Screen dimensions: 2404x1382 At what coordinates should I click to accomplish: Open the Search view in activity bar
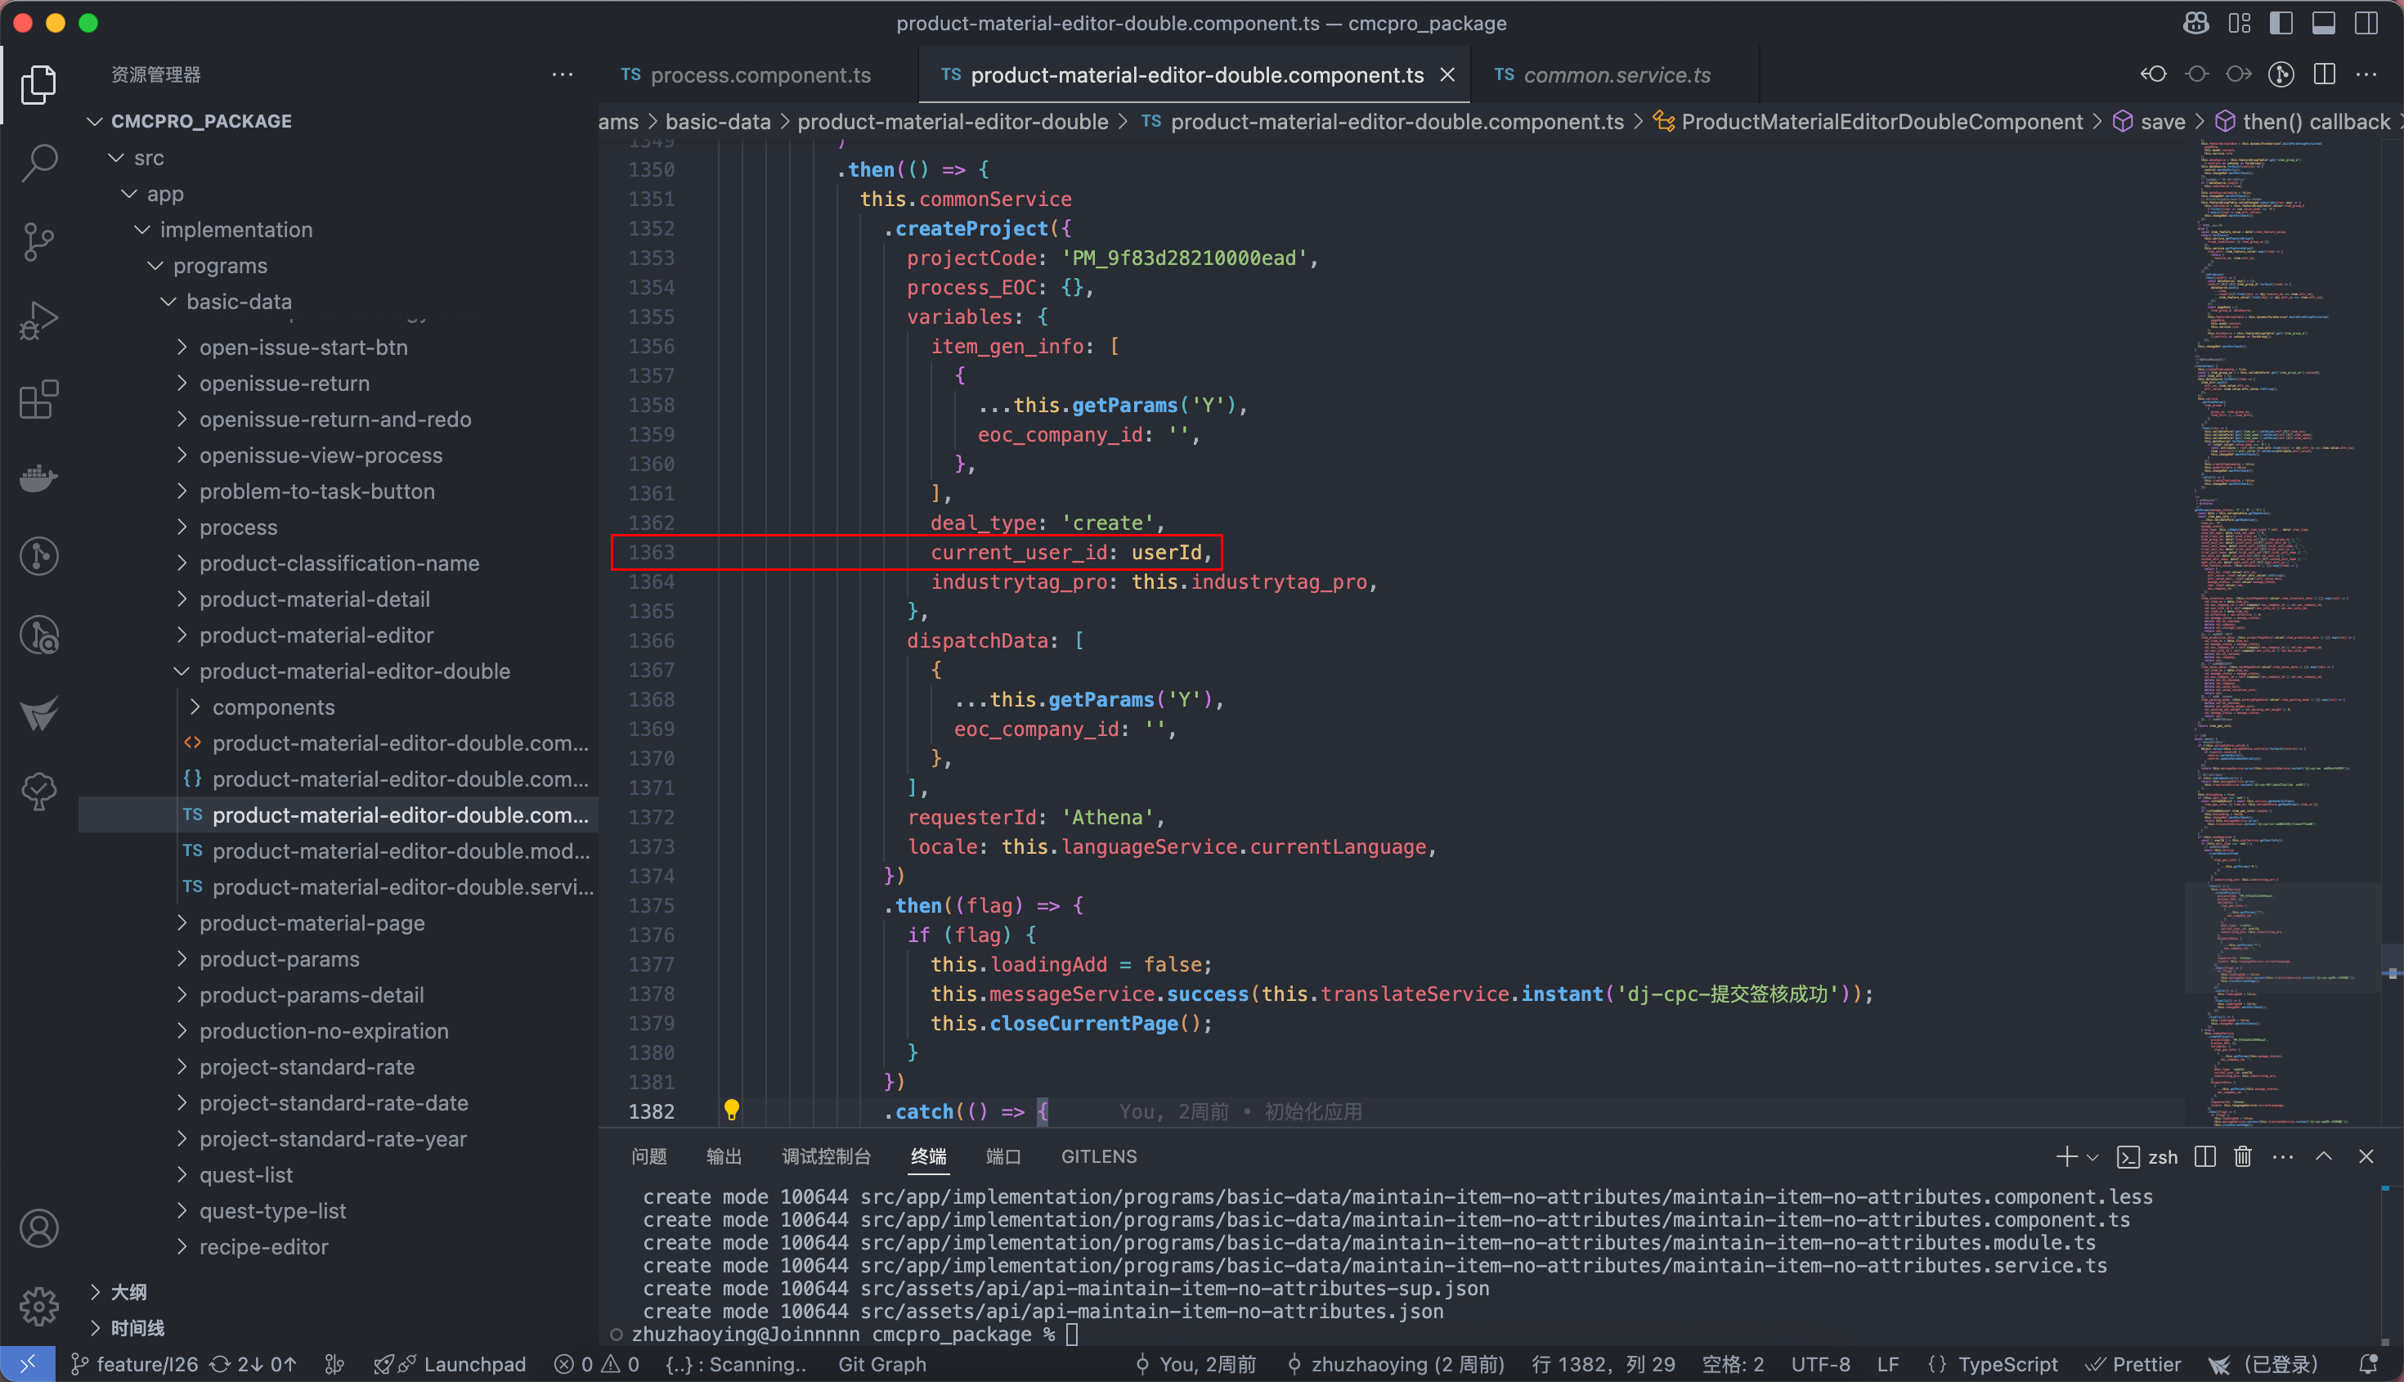(39, 164)
